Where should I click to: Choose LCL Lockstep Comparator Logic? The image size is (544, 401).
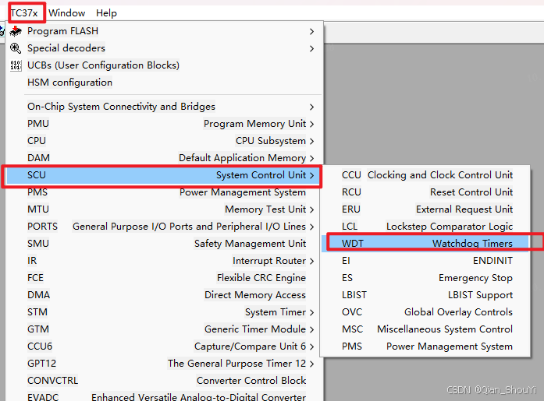pyautogui.click(x=425, y=227)
